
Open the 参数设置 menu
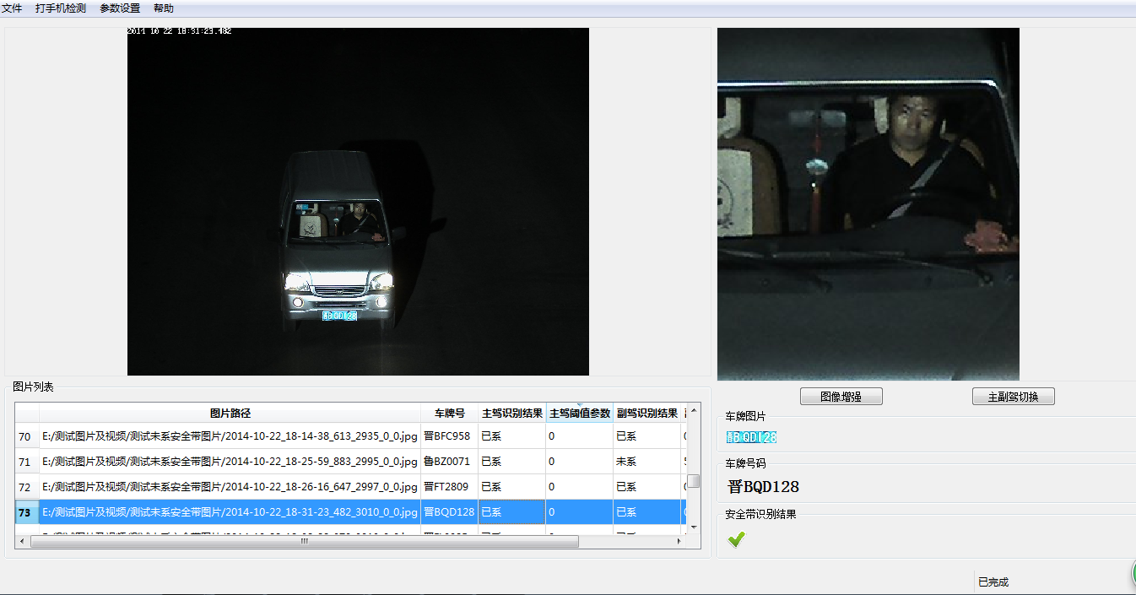tap(120, 8)
